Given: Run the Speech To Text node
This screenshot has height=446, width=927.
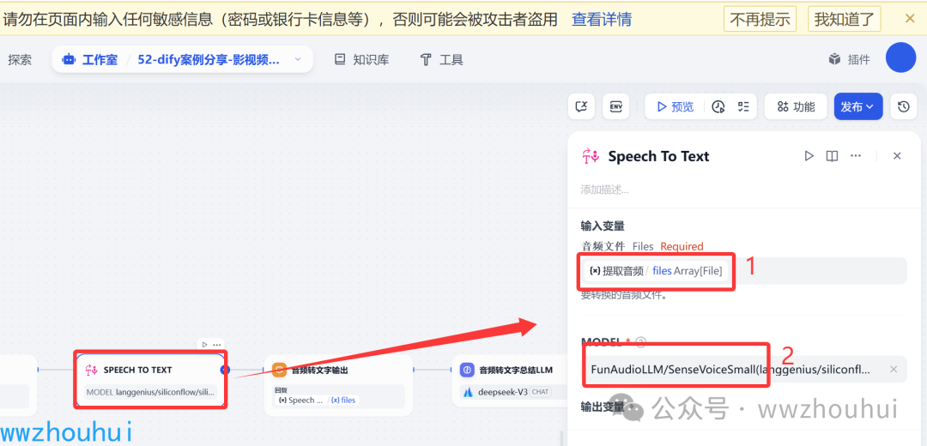Looking at the screenshot, I should click(x=809, y=156).
